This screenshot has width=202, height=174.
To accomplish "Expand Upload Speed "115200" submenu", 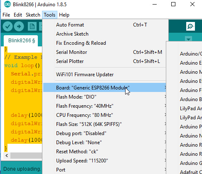I will (104, 161).
